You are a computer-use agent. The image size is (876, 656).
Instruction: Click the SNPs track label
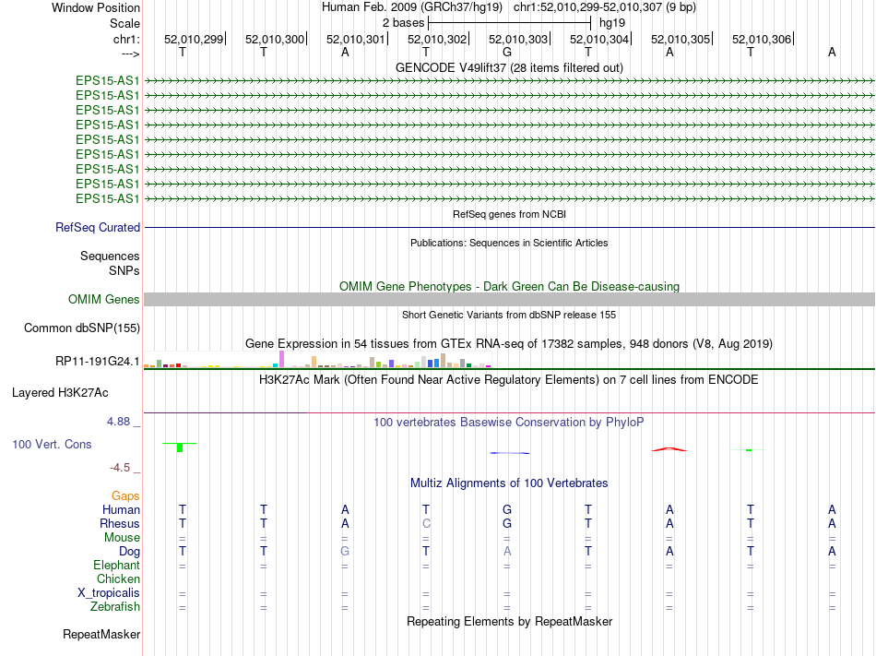point(124,270)
